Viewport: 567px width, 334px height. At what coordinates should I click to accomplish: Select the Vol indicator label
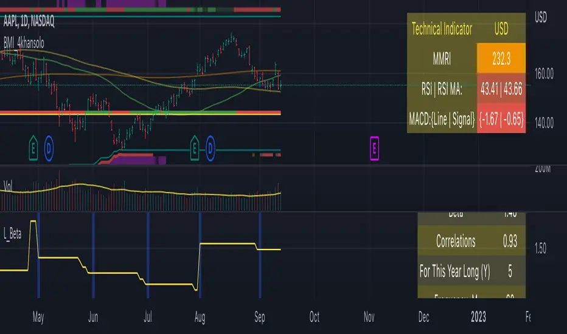click(9, 184)
